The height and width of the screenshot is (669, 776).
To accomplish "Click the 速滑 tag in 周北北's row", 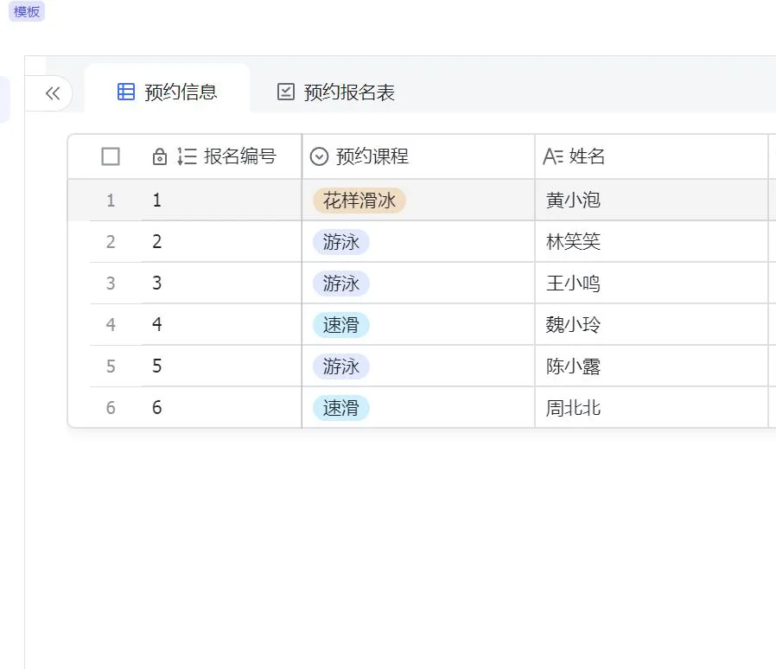I will point(341,409).
